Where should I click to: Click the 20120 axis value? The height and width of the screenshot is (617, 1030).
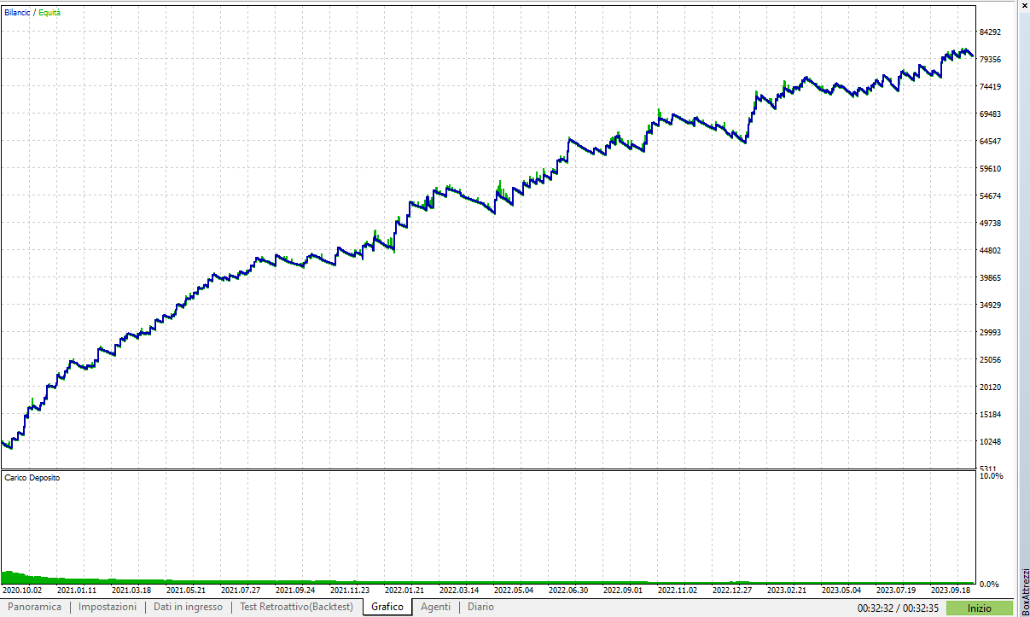990,387
